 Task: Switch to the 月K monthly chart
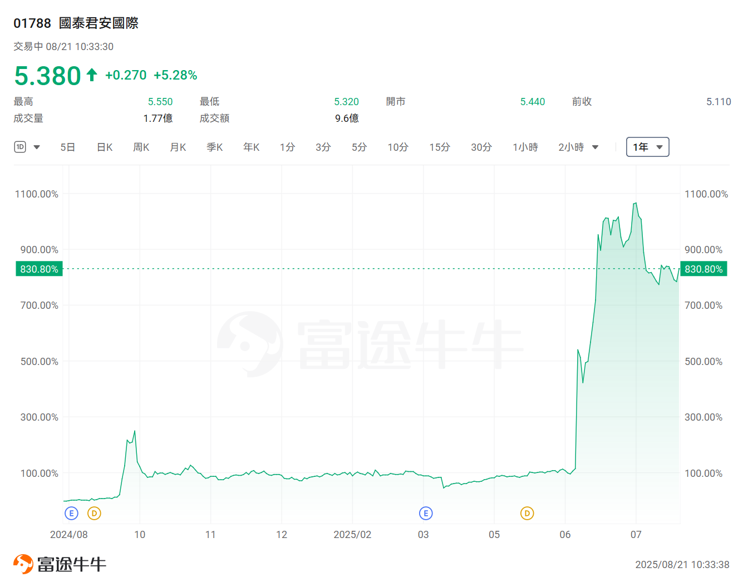pyautogui.click(x=178, y=147)
